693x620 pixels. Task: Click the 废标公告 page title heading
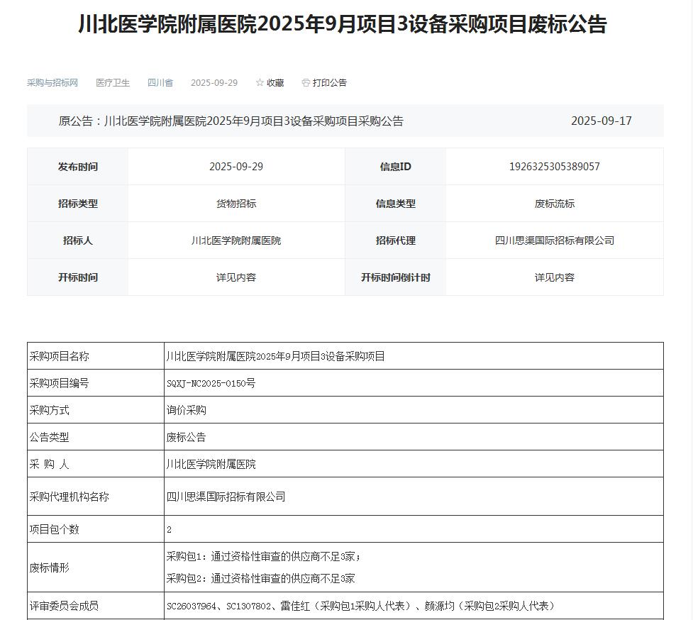click(x=342, y=25)
